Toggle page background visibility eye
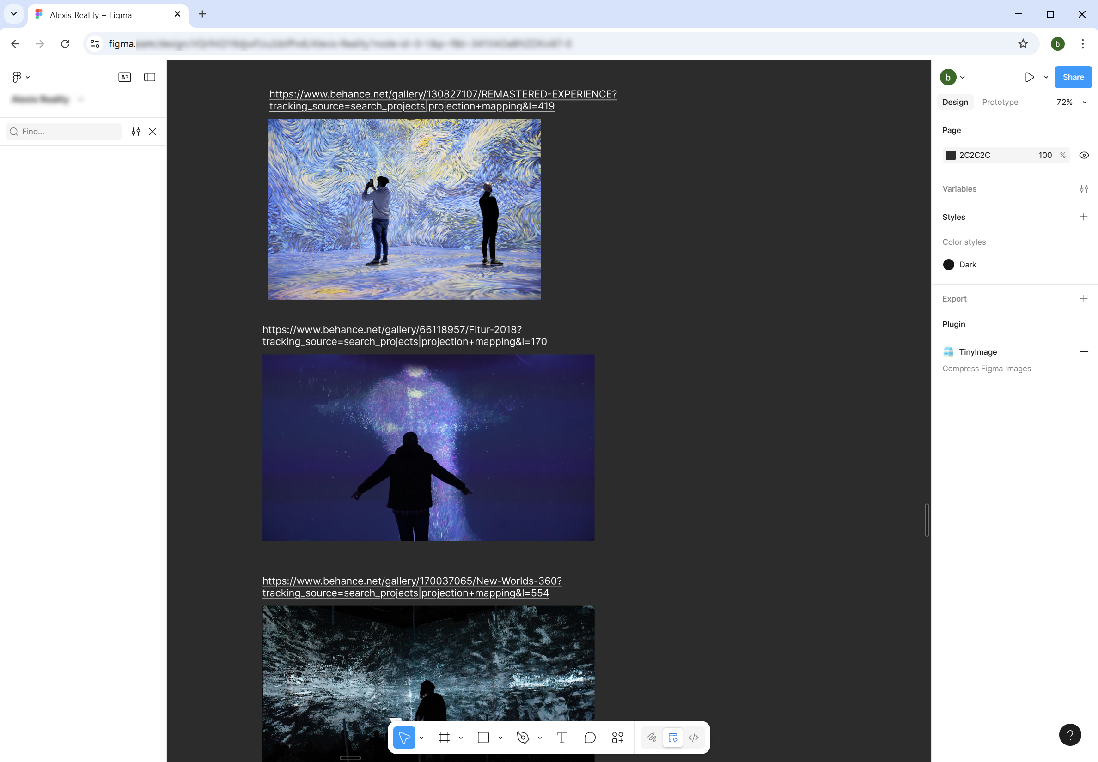 click(x=1084, y=155)
